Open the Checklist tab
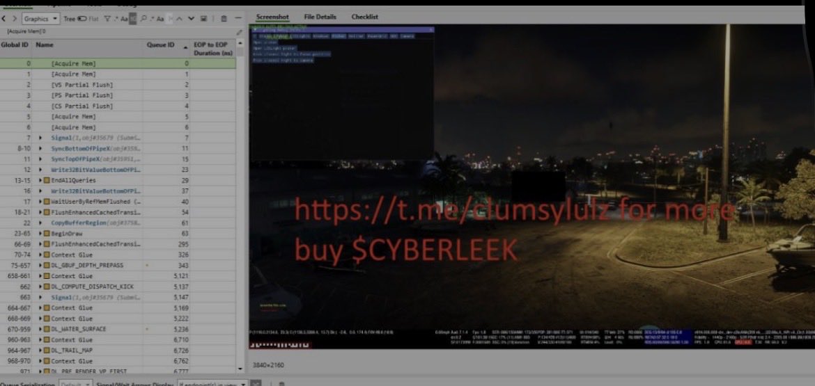The image size is (815, 386). point(365,17)
